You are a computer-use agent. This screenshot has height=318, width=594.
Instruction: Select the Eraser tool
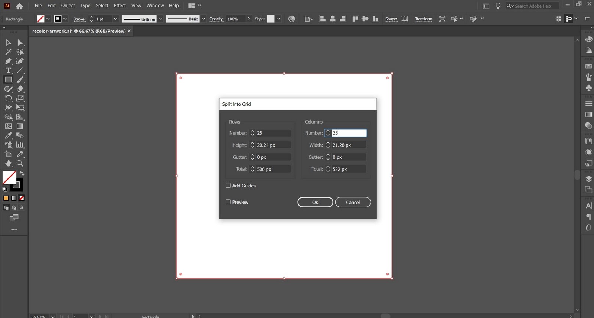point(20,89)
